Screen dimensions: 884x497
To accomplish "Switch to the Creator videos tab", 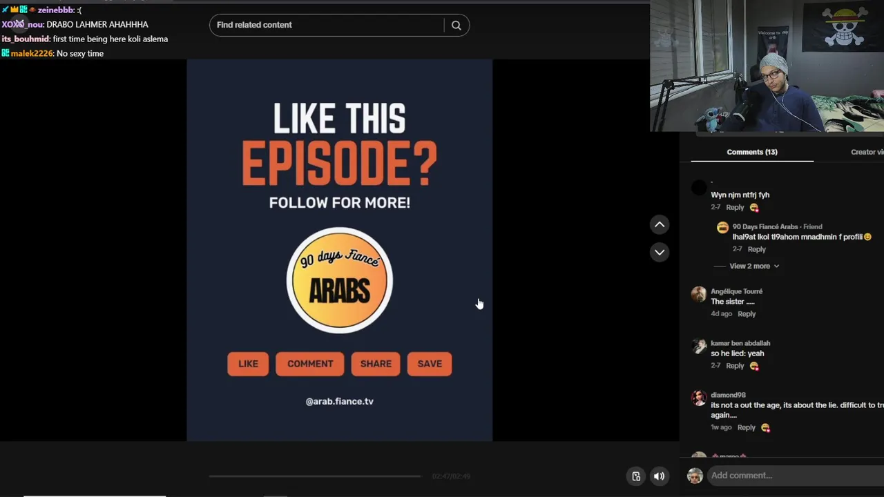I will point(867,152).
